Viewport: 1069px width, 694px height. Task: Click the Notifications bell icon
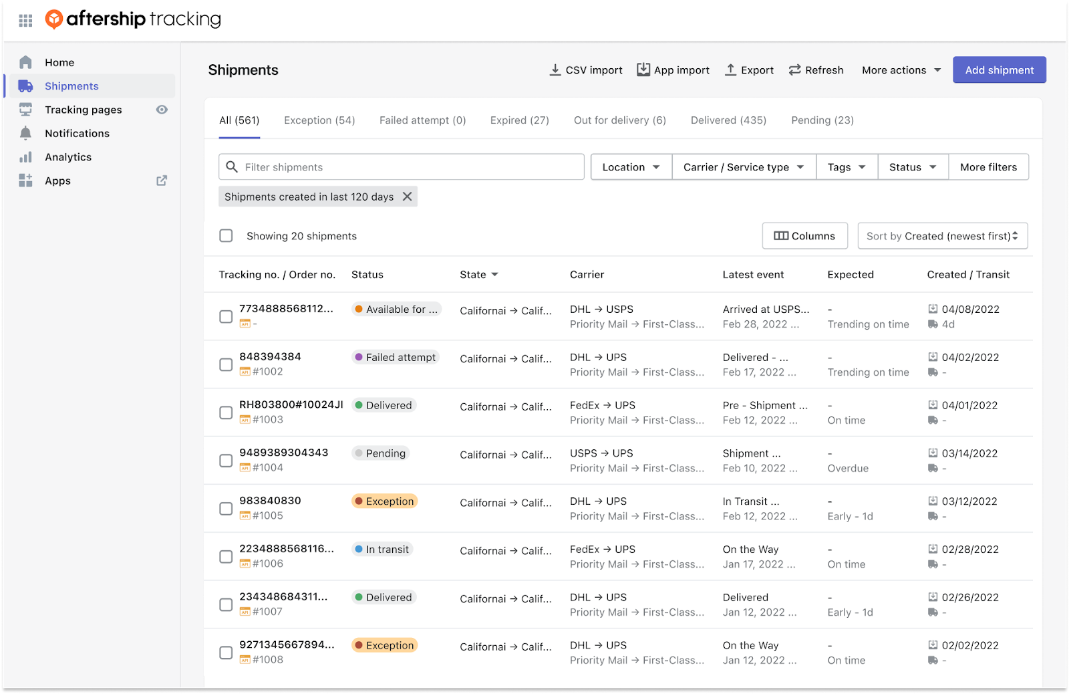(25, 133)
